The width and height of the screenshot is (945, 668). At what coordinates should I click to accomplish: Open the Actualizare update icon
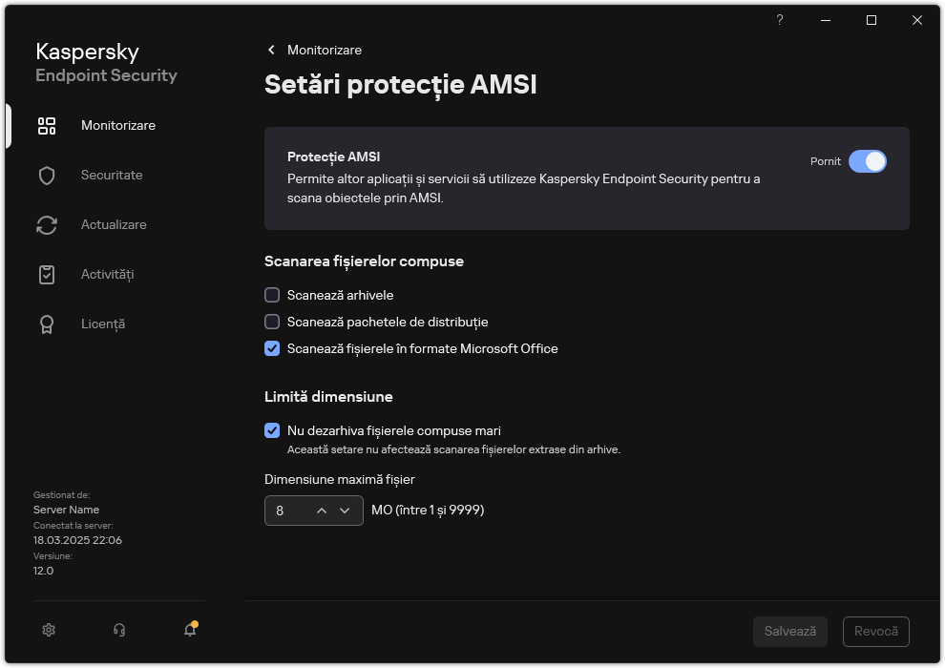click(46, 224)
